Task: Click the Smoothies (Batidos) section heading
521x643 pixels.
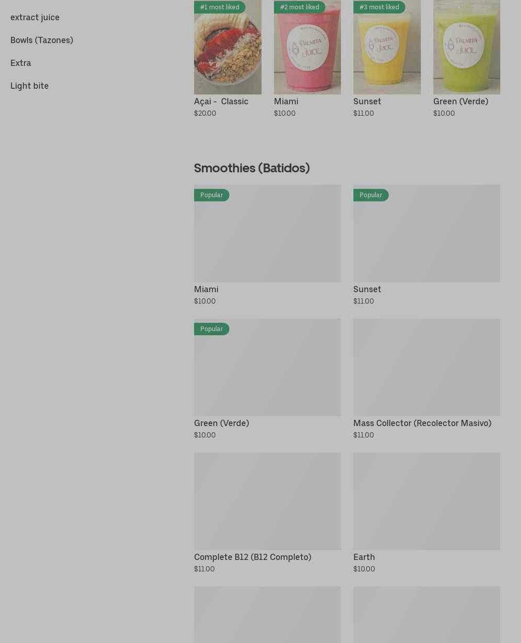Action: point(252,168)
